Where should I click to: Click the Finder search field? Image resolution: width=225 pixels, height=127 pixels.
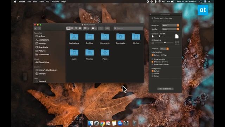pyautogui.click(x=128, y=28)
